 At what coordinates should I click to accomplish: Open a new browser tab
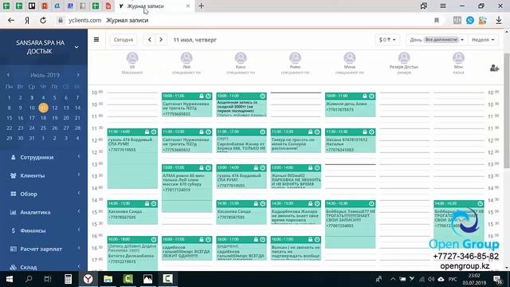202,6
